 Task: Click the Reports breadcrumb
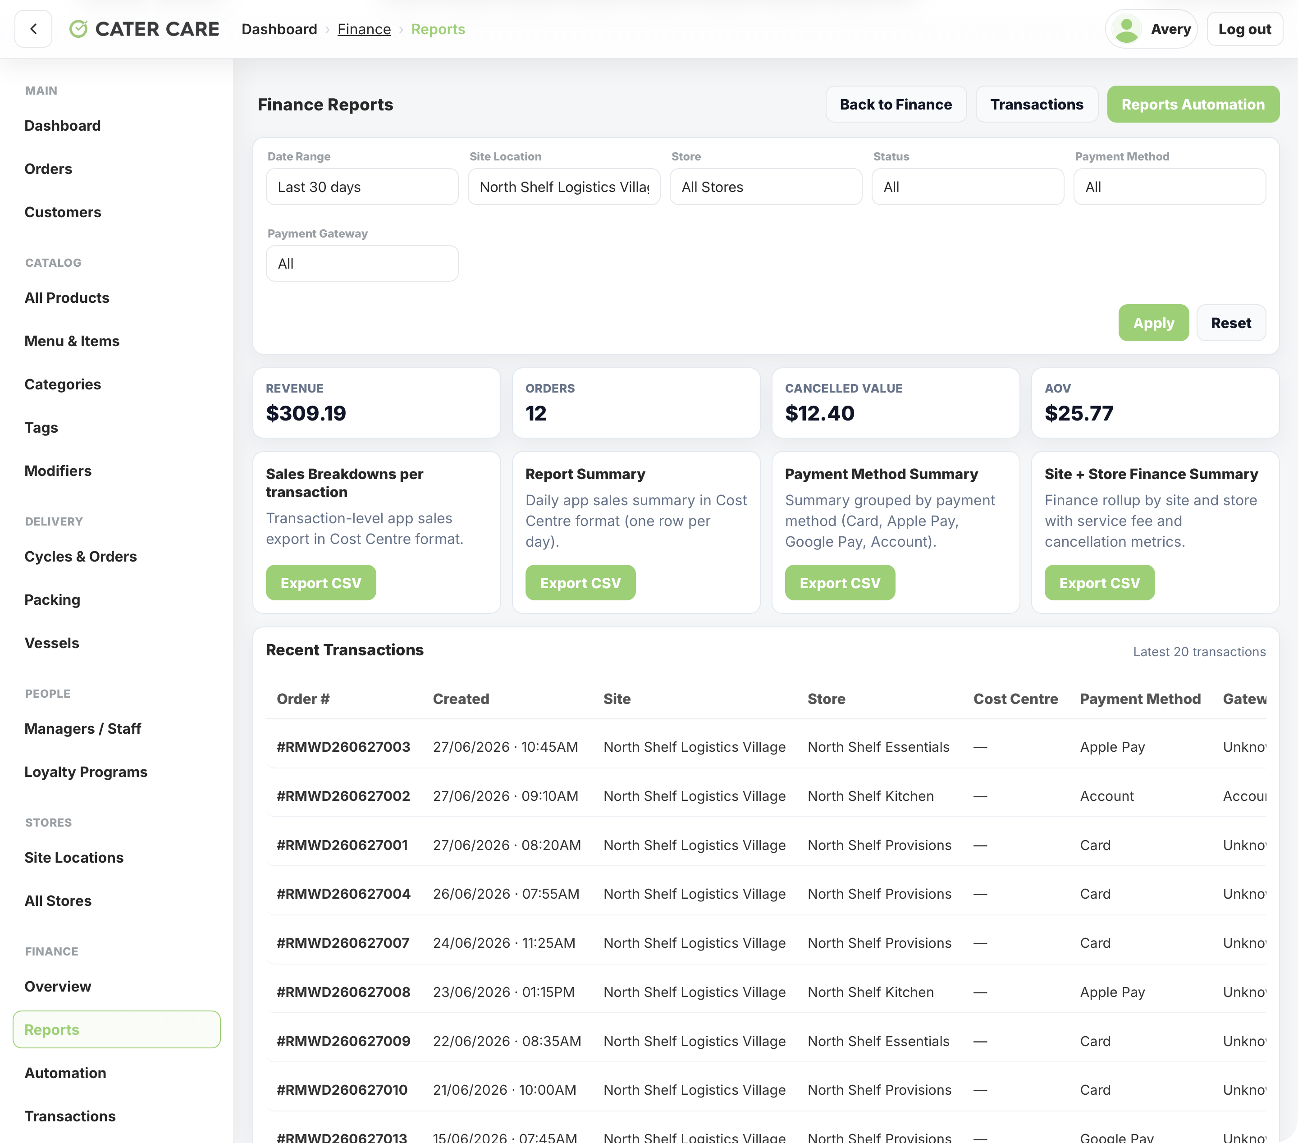pyautogui.click(x=438, y=29)
